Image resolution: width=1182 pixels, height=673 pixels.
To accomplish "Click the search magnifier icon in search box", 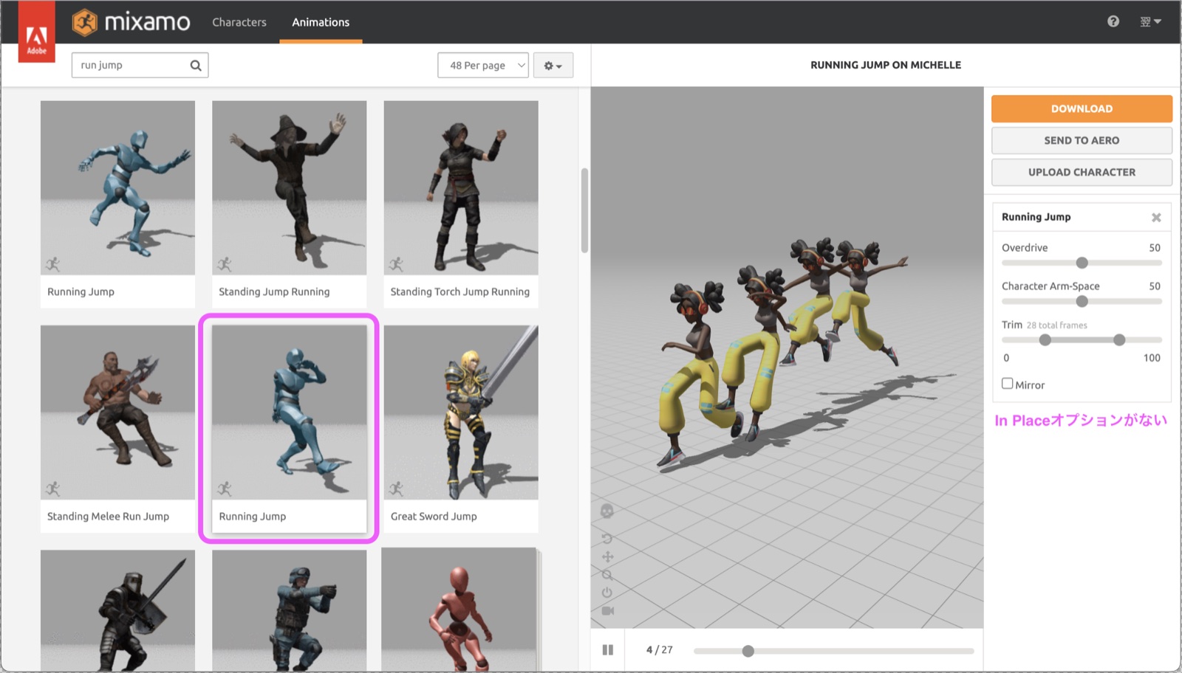I will pos(196,65).
